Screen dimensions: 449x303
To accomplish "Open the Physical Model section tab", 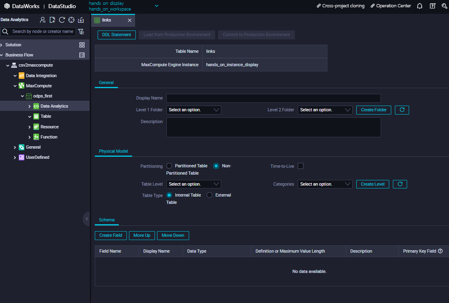I will pos(113,151).
